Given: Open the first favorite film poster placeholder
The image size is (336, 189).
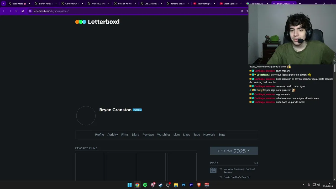Looking at the screenshot, I should [x=90, y=167].
